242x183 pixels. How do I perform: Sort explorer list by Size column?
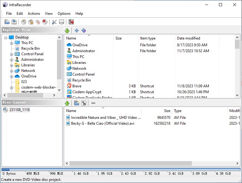point(126,38)
